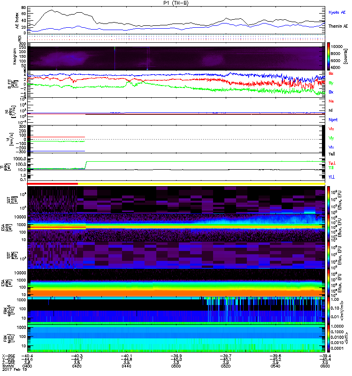Image resolution: width=352 pixels, height=376 pixels.
Task: Pick the FBK nT color bar
Action: 329,338
